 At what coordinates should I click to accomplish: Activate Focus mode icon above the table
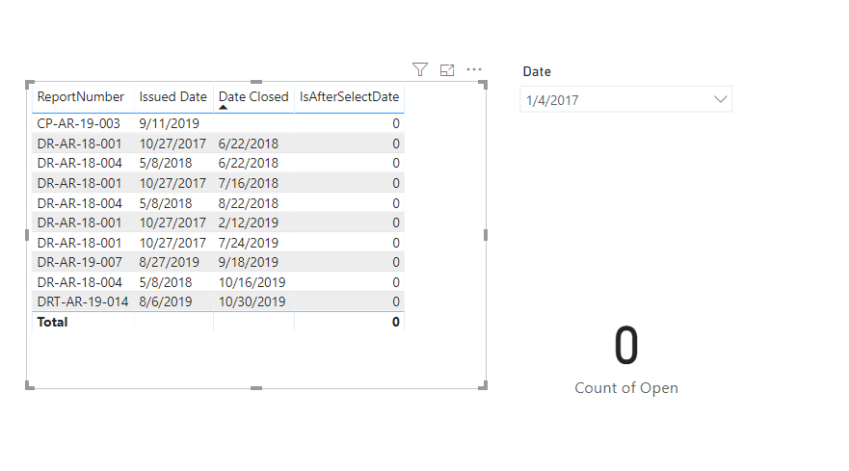[x=447, y=70]
